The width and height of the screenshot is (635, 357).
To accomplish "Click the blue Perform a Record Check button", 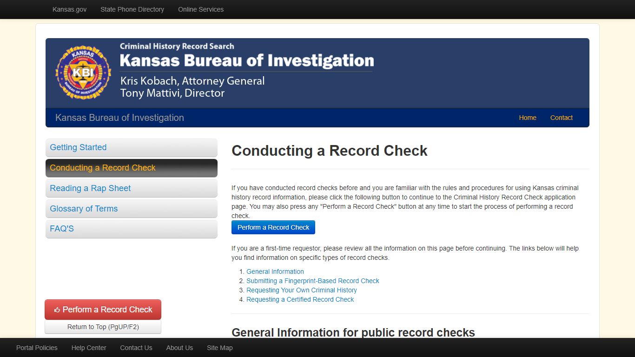I will [273, 227].
